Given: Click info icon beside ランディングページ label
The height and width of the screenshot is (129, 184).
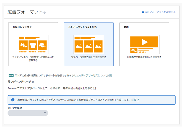Looking at the screenshot, I should pyautogui.click(x=33, y=82).
